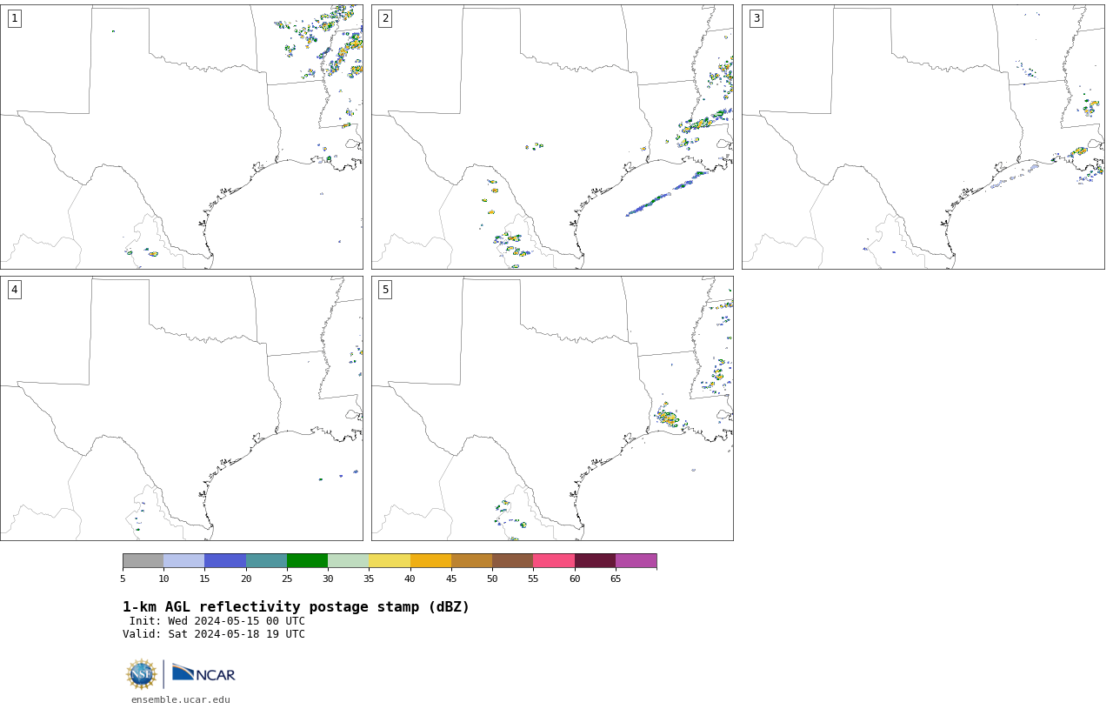Click the reflectivity postage stamp title
This screenshot has height=709, width=1113.
click(296, 607)
